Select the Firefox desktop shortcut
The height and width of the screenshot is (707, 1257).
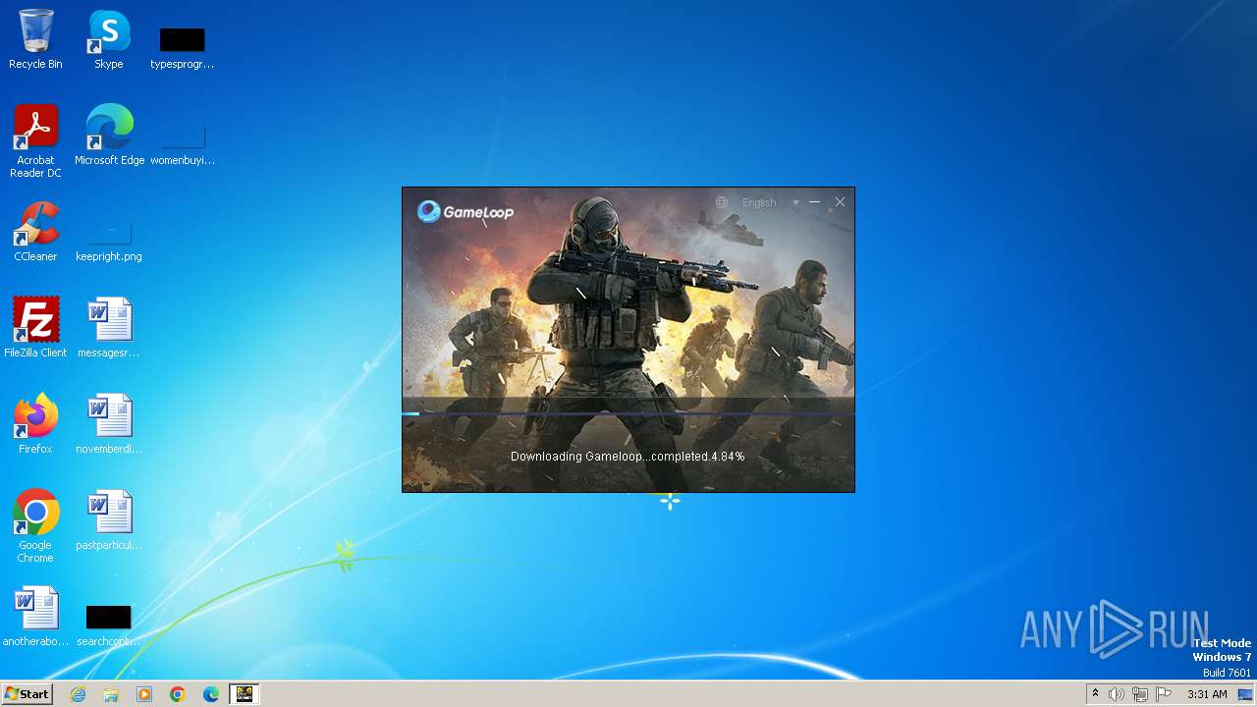click(35, 424)
